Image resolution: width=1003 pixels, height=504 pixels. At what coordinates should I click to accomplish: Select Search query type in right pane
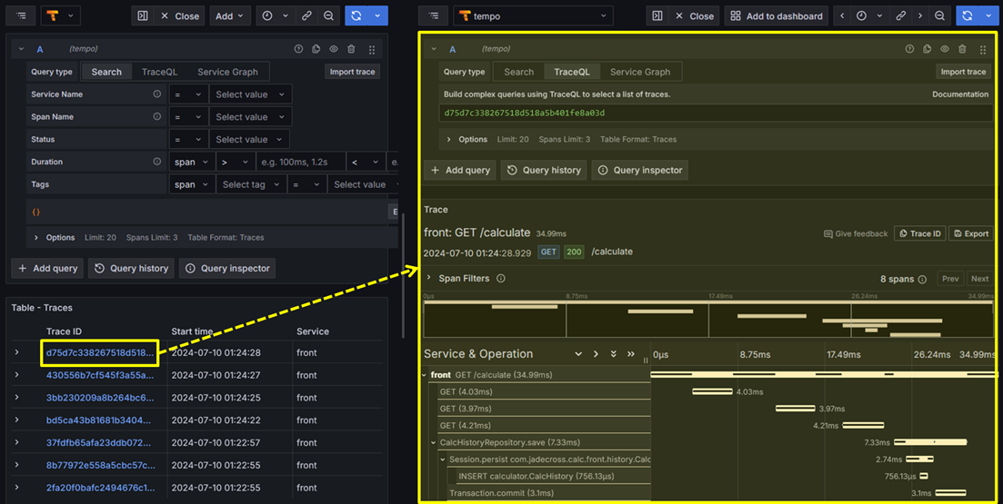518,72
